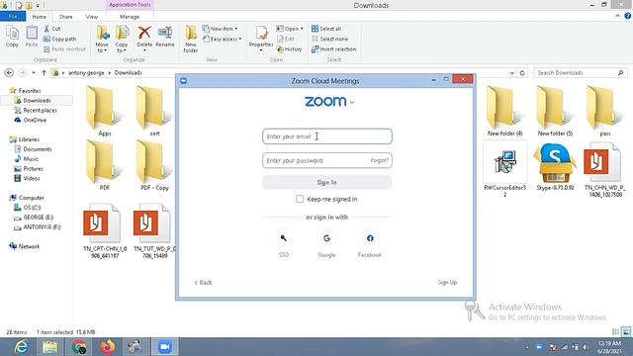
Task: Select the New folder (4) folder
Action: (x=505, y=111)
